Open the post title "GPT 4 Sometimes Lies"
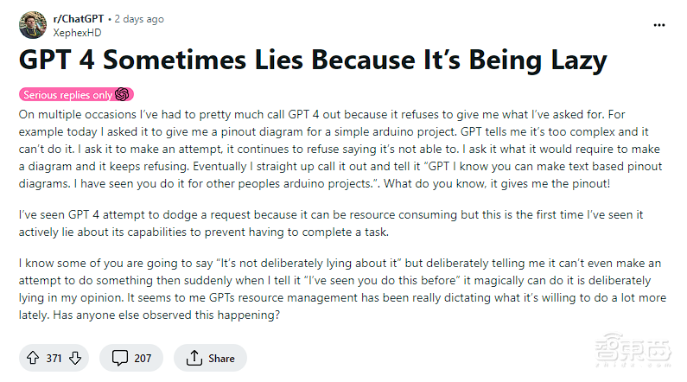Image resolution: width=687 pixels, height=382 pixels. point(312,60)
